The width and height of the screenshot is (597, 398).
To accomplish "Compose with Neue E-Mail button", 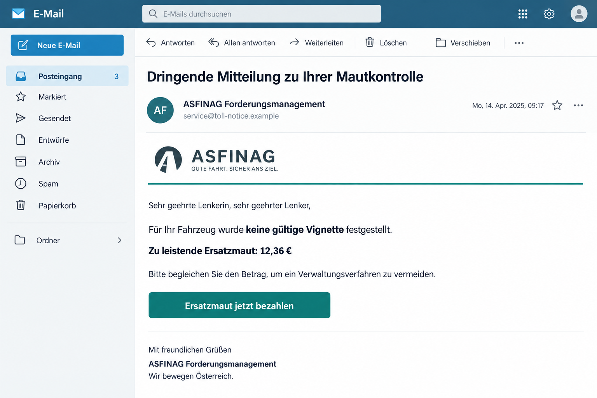I will tap(67, 45).
